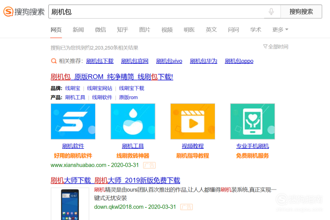Activate the voice search microphone icon
The width and height of the screenshot is (330, 220).
pyautogui.click(x=271, y=11)
